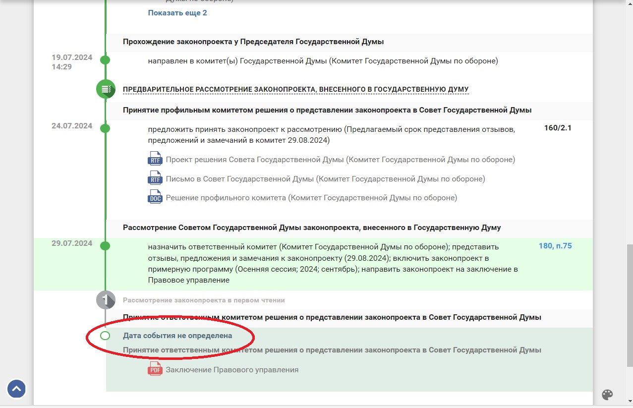Viewport: 633px width, 408px height.
Task: Click the date 29.07.2024
Action: [x=72, y=243]
